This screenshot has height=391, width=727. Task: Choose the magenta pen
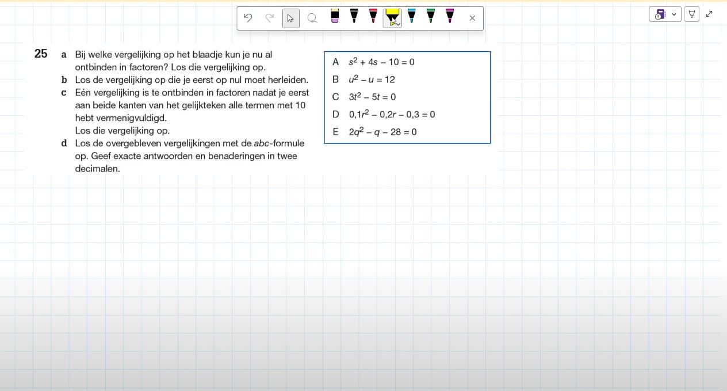(450, 16)
